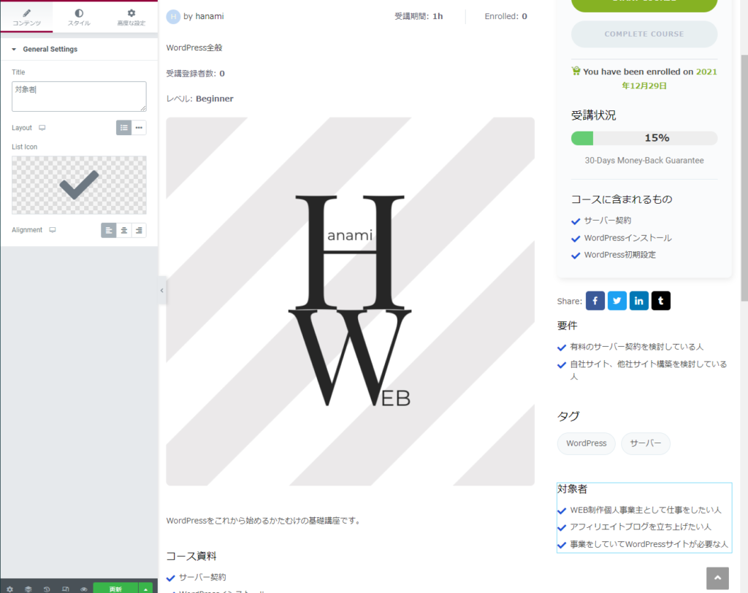748x593 pixels.
Task: Click the green 更新 button
Action: tap(115, 589)
